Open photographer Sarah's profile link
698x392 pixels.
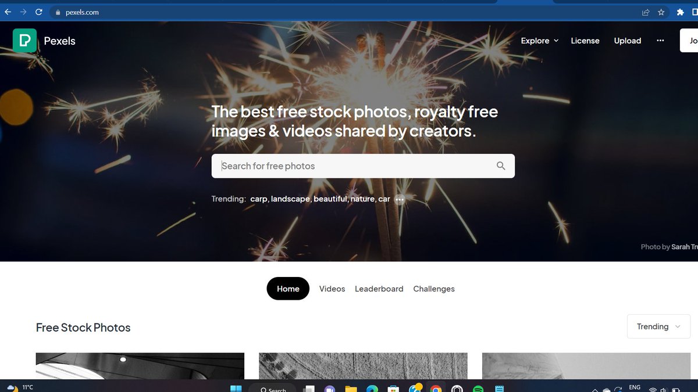(685, 247)
